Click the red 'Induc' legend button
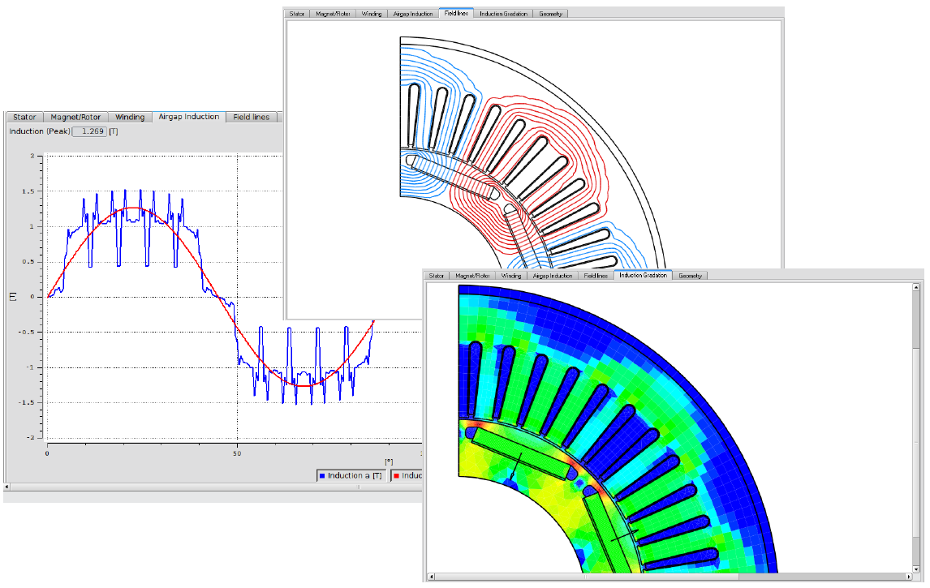The height and width of the screenshot is (588, 930). point(407,475)
